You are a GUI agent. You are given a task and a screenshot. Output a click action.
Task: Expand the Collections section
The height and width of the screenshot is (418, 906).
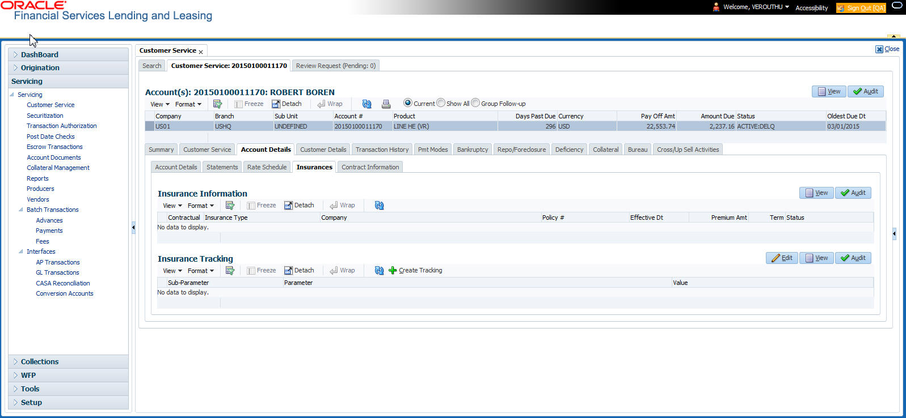(x=68, y=361)
